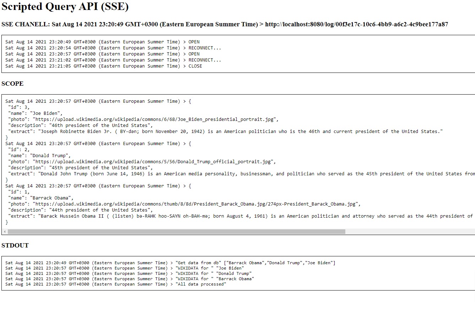Click the SCOPE section heading
475x309 pixels.
coord(12,84)
